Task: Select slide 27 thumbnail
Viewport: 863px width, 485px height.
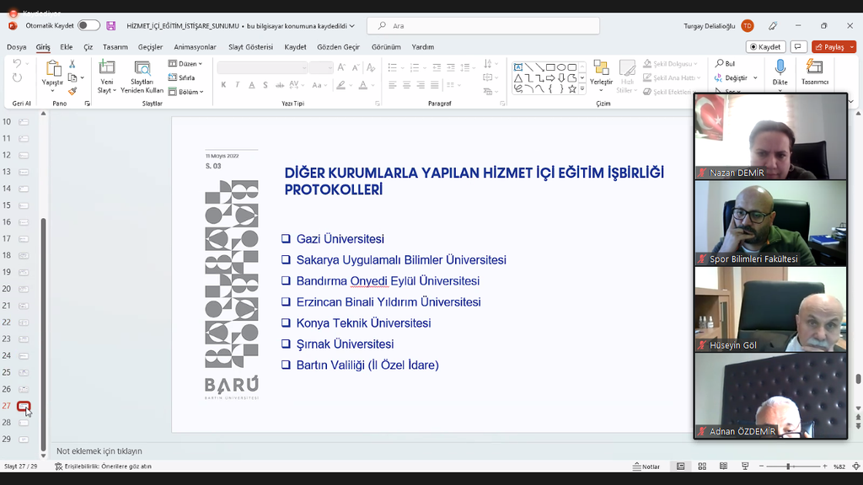Action: (x=24, y=407)
